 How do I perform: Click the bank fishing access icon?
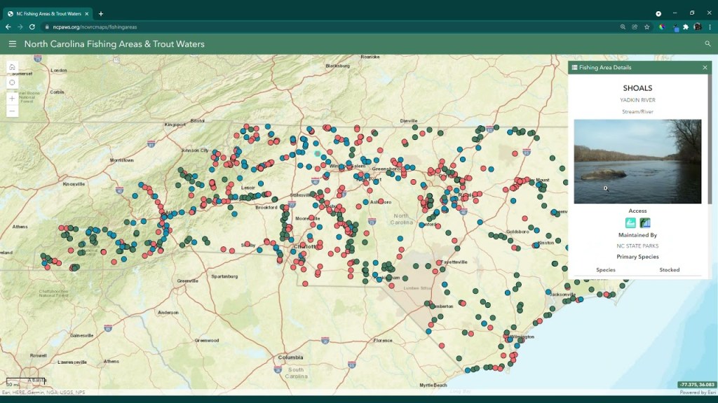(645, 223)
